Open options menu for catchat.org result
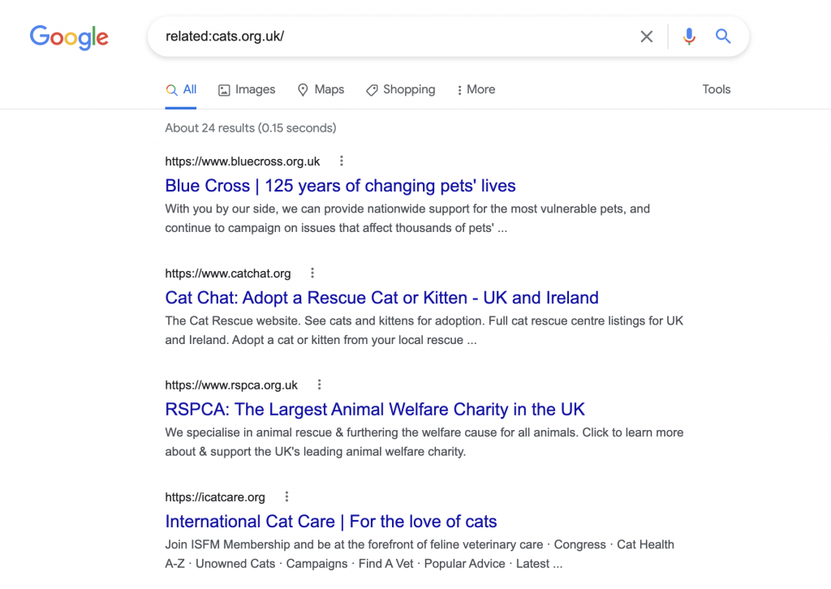831x589 pixels. [312, 273]
